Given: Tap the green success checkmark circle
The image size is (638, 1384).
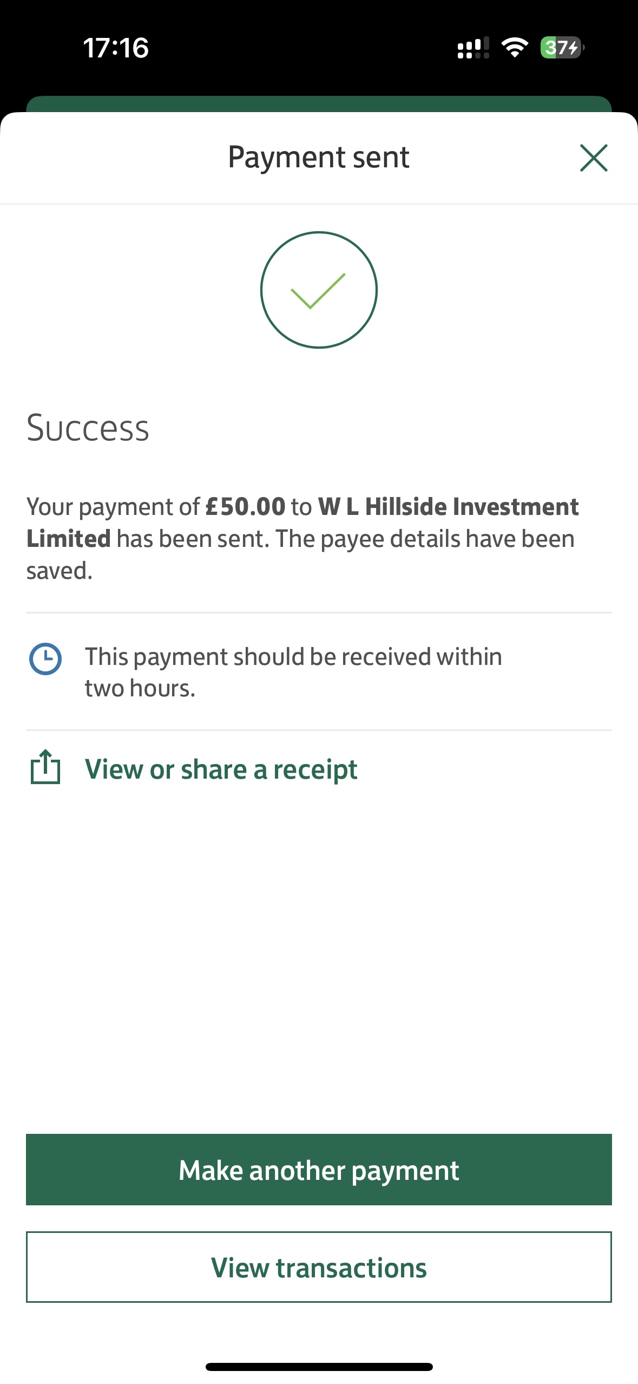Looking at the screenshot, I should pyautogui.click(x=319, y=290).
